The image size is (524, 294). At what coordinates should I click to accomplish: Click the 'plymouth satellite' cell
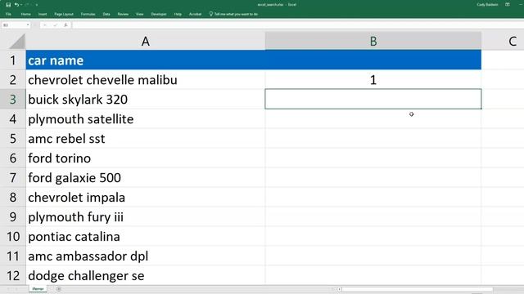pos(146,119)
